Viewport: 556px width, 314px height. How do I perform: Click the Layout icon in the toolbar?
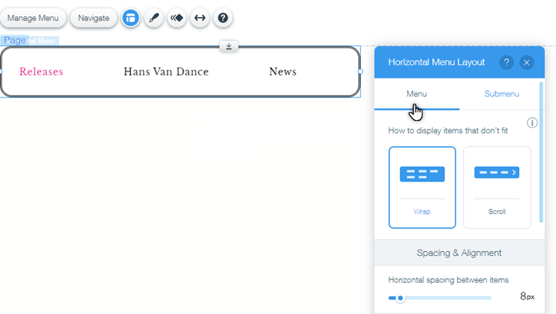(x=131, y=18)
